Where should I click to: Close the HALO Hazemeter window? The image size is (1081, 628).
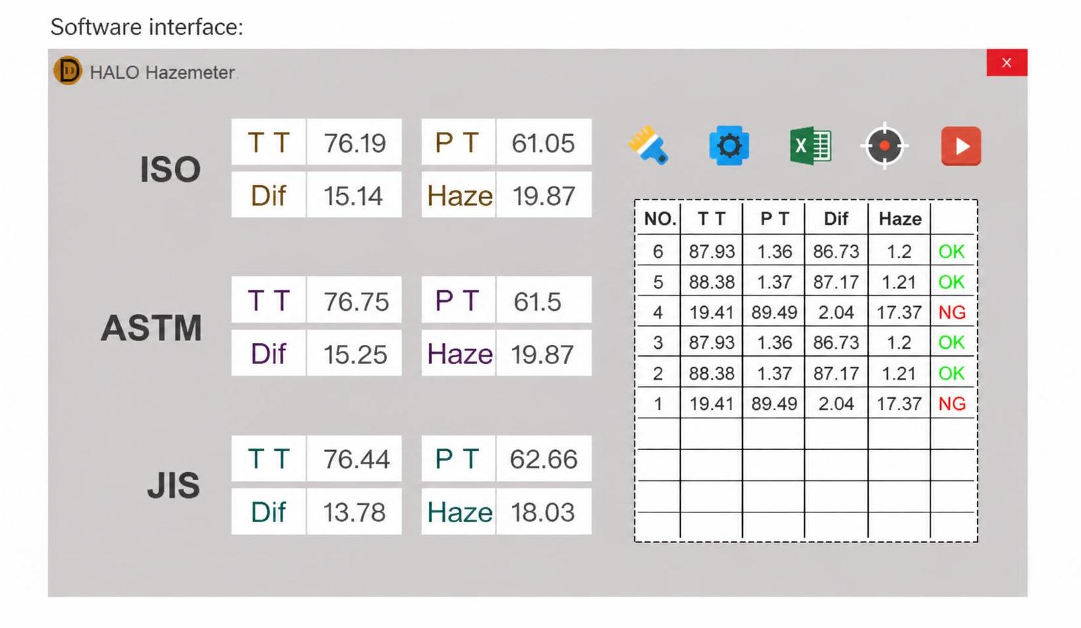click(1007, 62)
